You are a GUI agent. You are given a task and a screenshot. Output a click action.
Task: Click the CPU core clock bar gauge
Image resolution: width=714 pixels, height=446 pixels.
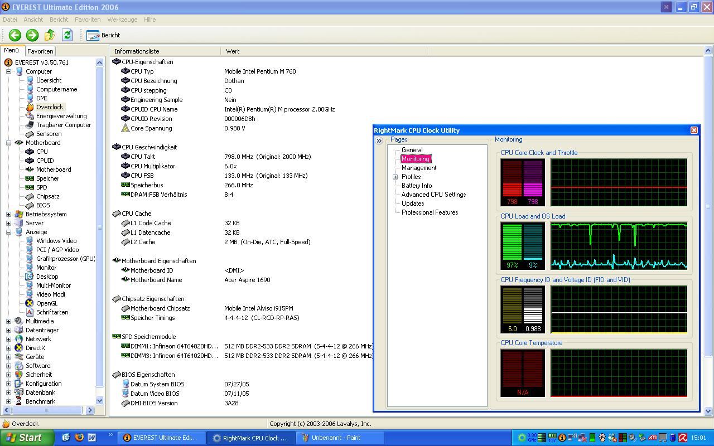pyautogui.click(x=522, y=182)
